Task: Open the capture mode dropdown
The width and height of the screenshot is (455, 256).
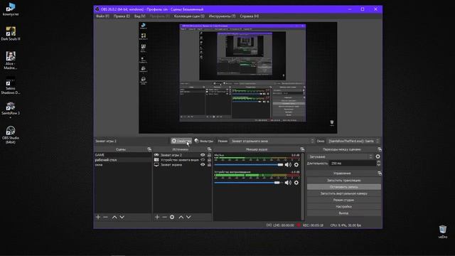Action: pyautogui.click(x=272, y=141)
